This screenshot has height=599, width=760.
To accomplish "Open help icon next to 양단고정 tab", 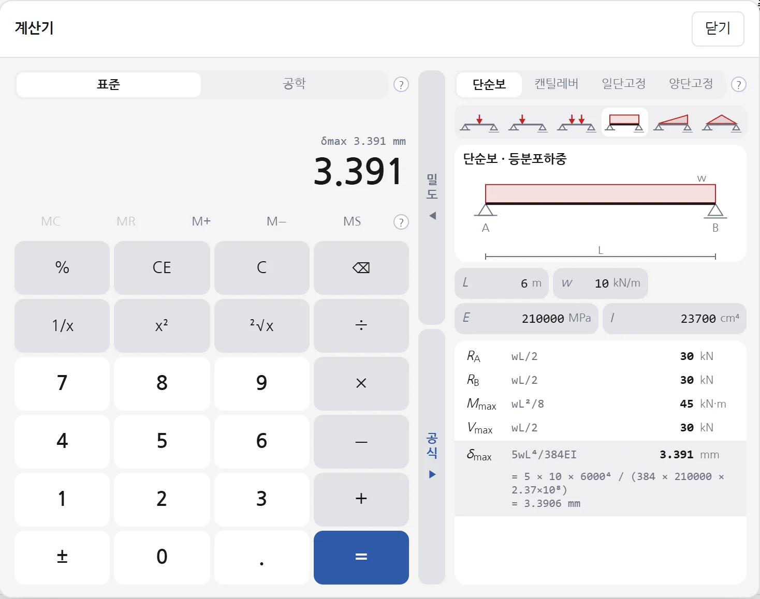I will tap(739, 84).
